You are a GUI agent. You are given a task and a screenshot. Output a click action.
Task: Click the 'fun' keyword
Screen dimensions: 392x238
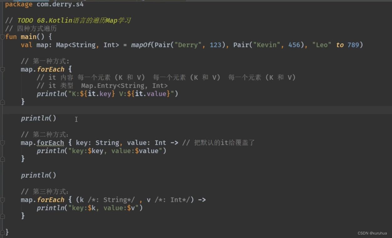[11, 37]
